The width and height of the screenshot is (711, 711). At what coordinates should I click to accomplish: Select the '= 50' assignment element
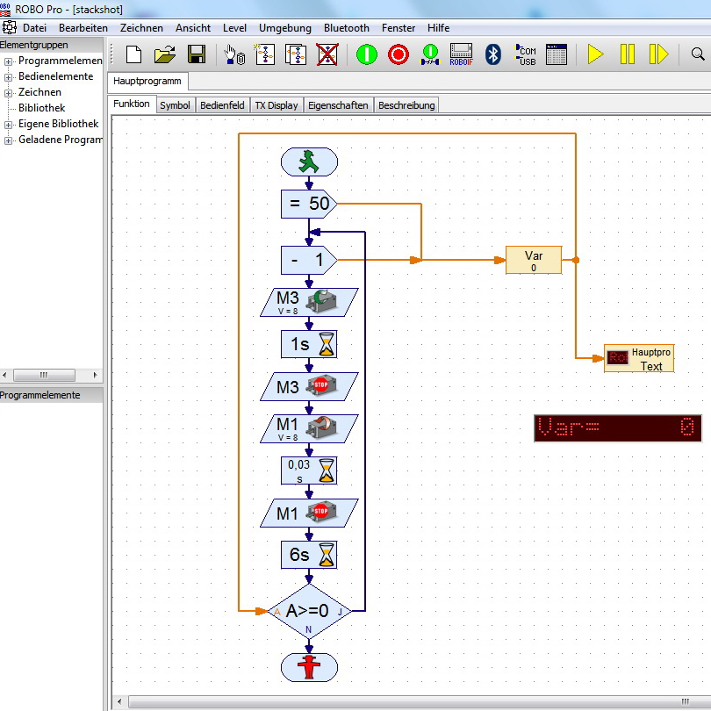coord(309,204)
